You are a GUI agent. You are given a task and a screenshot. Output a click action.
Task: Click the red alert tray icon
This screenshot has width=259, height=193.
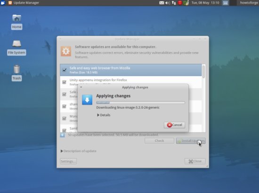click(x=180, y=3)
